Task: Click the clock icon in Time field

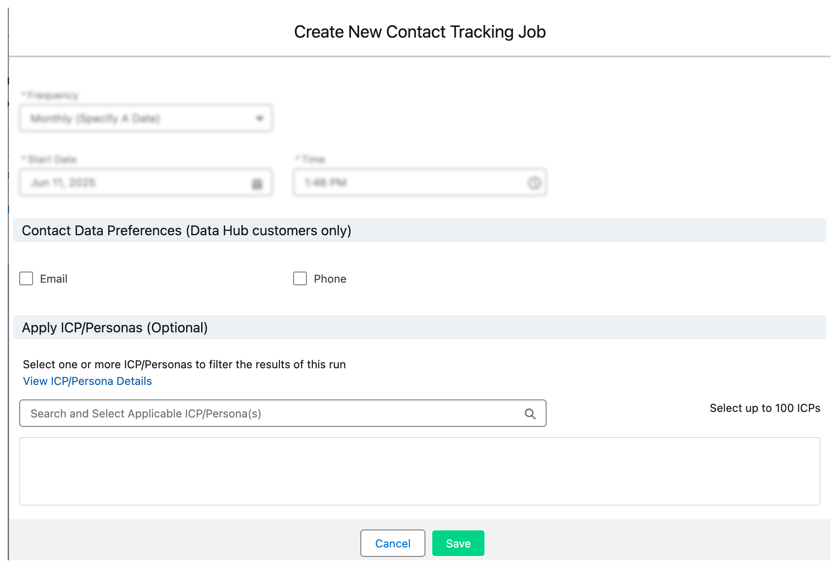Action: click(x=534, y=183)
